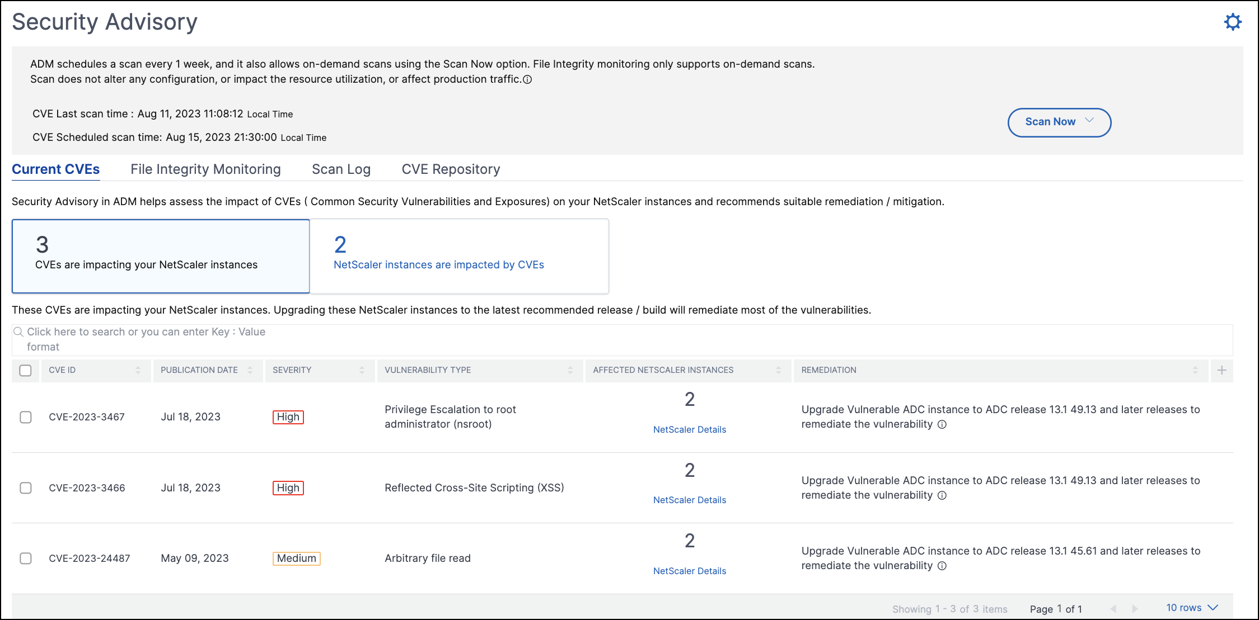Click CVE Last scan time value
This screenshot has height=620, width=1259.
click(190, 114)
